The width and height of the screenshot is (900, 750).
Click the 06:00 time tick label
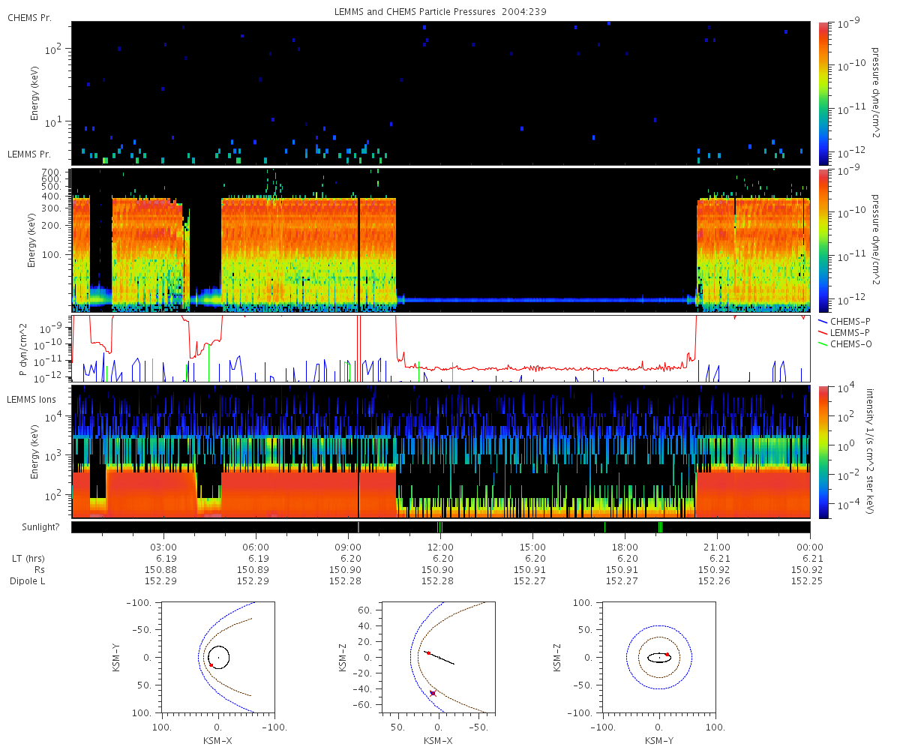(256, 547)
